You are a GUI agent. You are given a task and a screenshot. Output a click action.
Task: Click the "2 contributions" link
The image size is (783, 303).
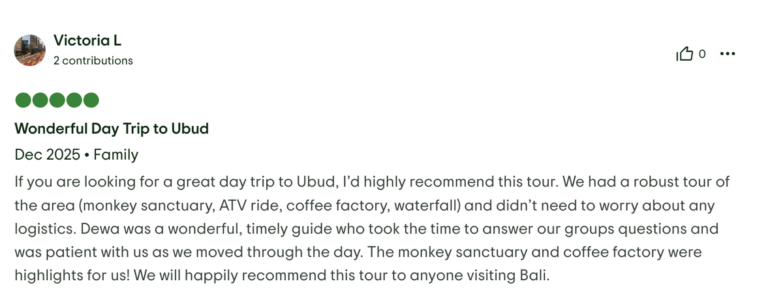point(93,61)
